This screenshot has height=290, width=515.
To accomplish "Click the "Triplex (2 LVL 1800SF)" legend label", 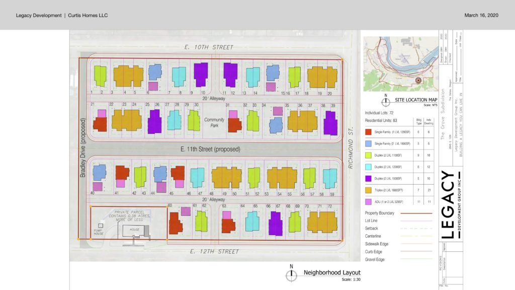I will click(389, 190).
